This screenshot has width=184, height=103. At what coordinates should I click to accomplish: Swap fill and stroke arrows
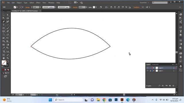(8, 61)
